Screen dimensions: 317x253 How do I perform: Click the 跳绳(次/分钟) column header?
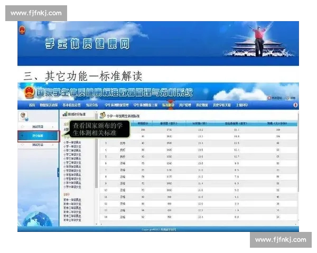coord(277,123)
